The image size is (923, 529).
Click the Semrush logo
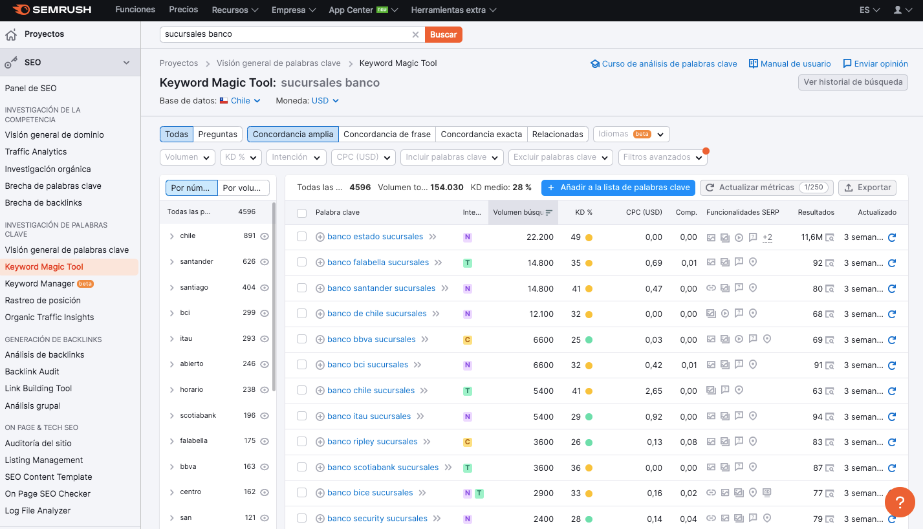[52, 10]
